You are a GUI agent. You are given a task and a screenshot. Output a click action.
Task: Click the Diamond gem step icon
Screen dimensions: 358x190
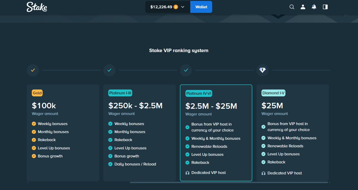pyautogui.click(x=262, y=70)
